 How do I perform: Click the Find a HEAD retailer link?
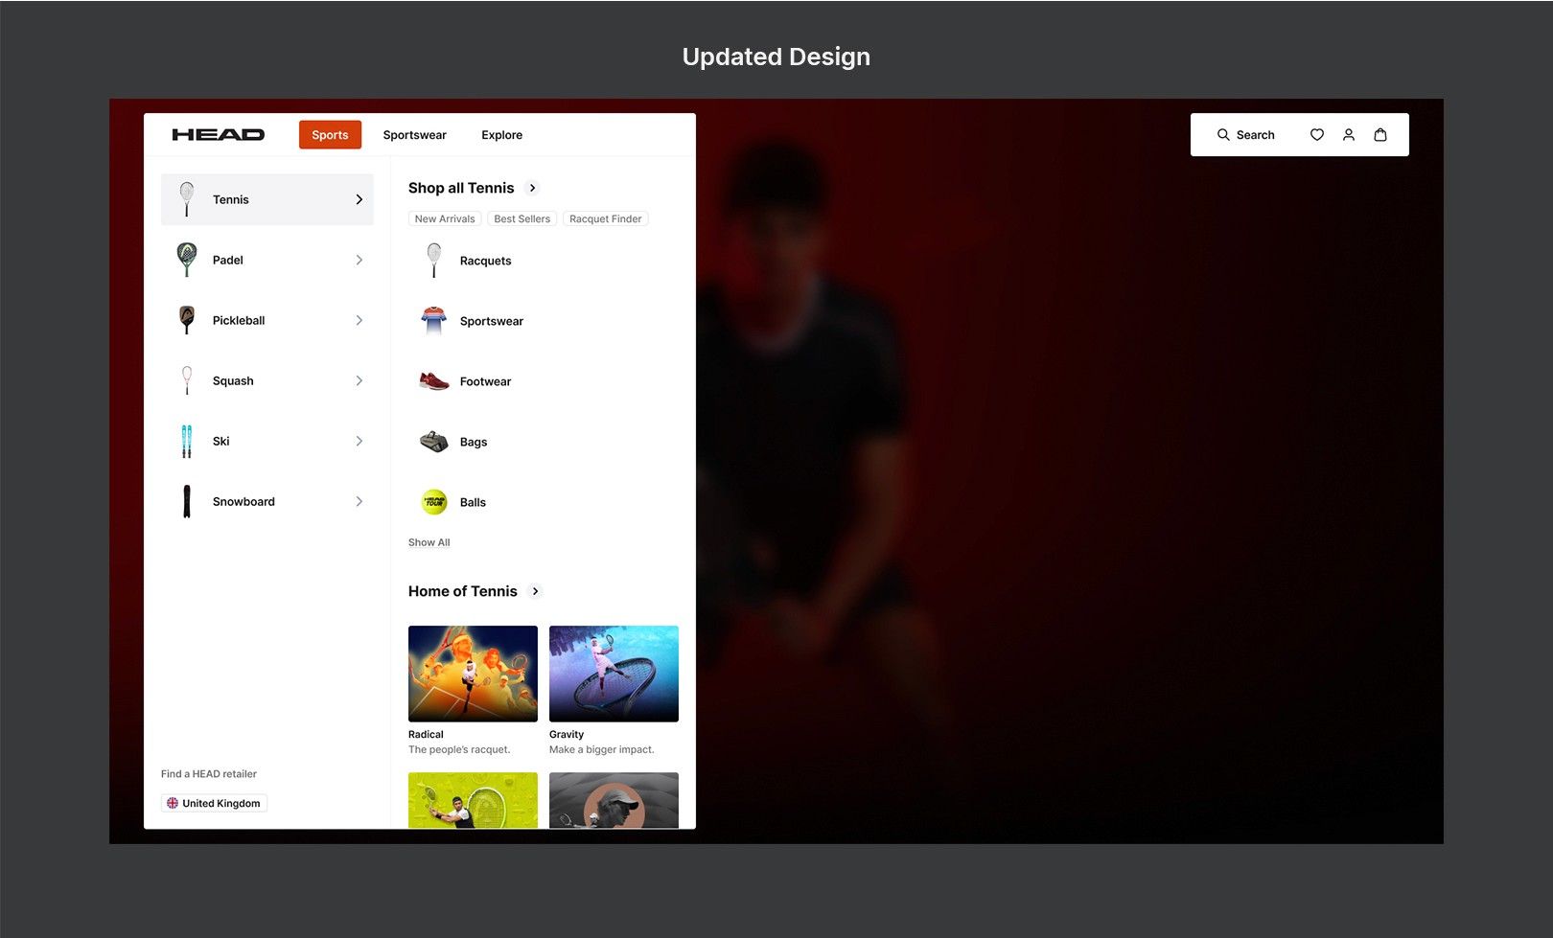coord(209,773)
